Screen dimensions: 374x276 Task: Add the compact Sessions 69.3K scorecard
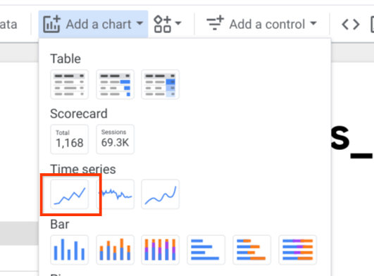[116, 139]
